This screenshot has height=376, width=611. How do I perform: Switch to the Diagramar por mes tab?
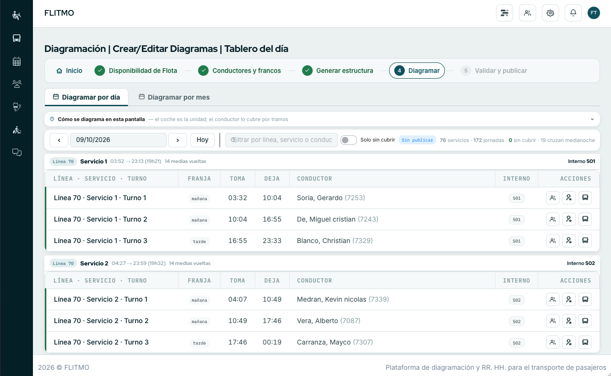(174, 97)
